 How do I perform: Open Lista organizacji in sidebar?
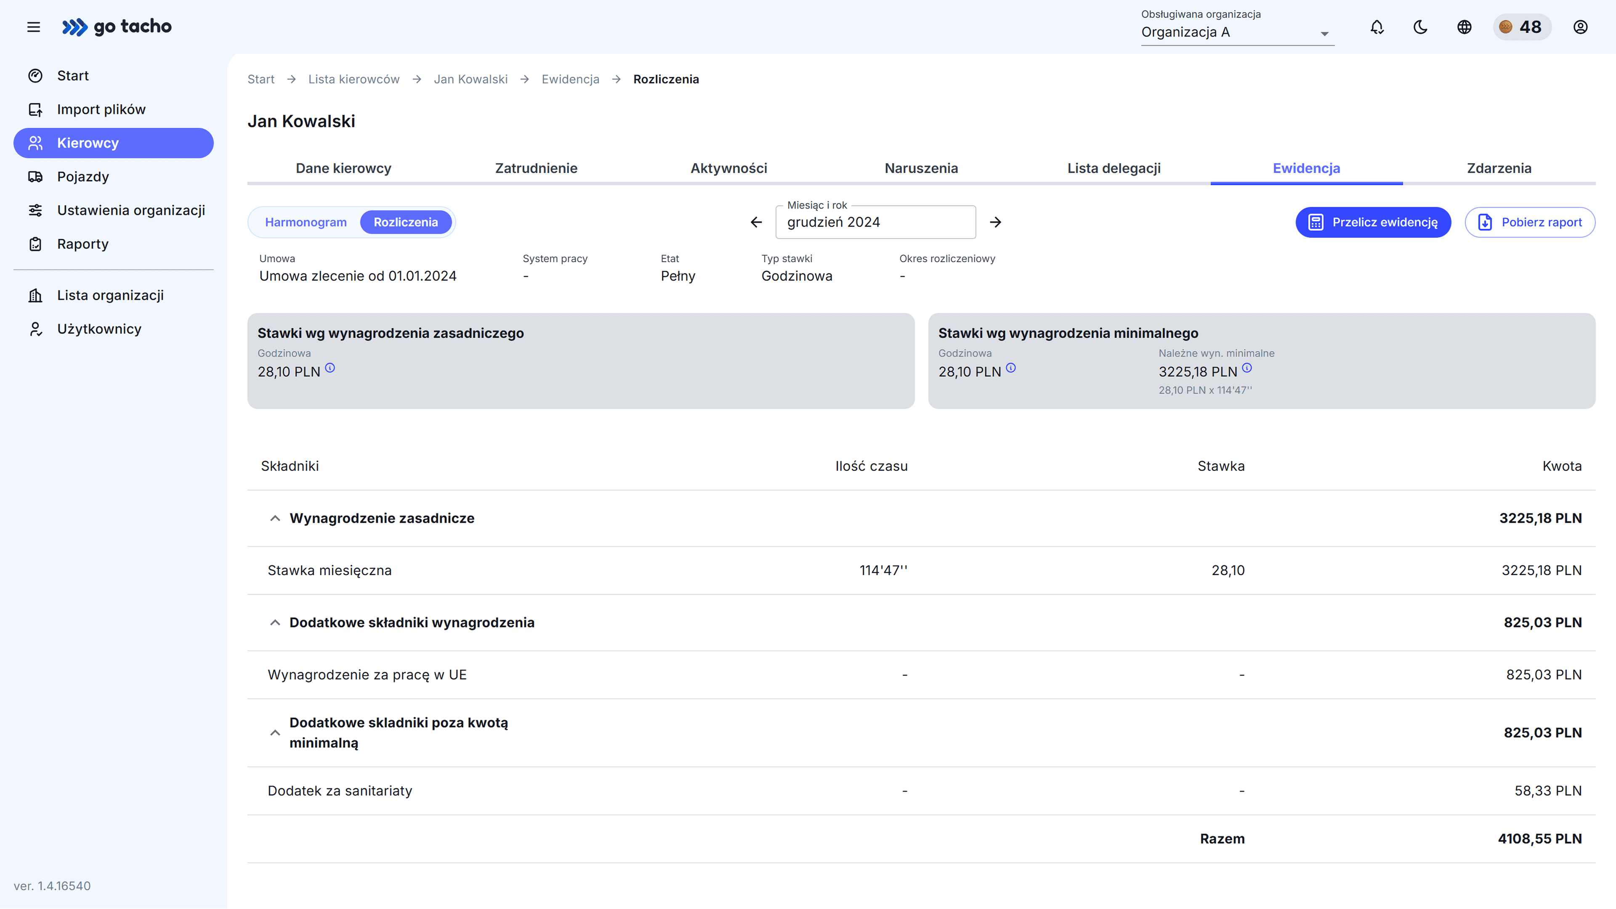click(114, 295)
